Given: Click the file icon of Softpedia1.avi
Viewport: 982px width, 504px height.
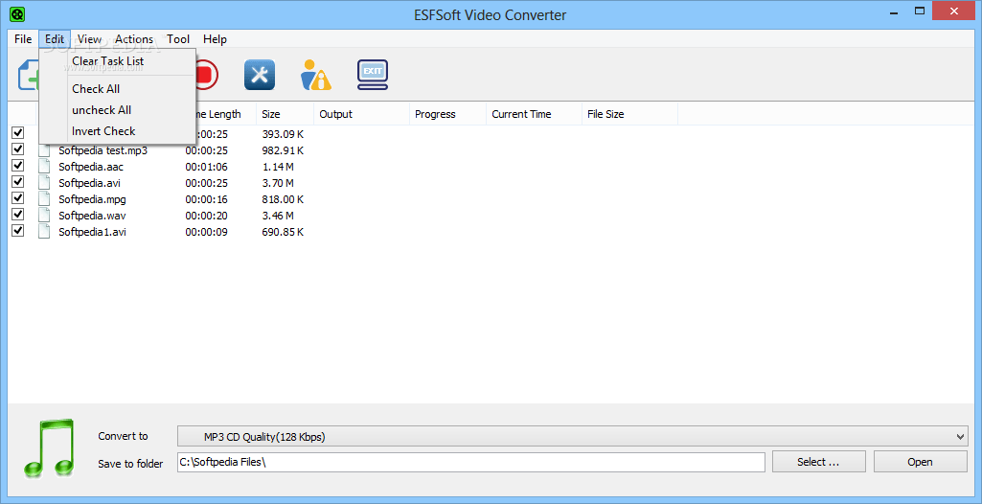Looking at the screenshot, I should coord(44,232).
